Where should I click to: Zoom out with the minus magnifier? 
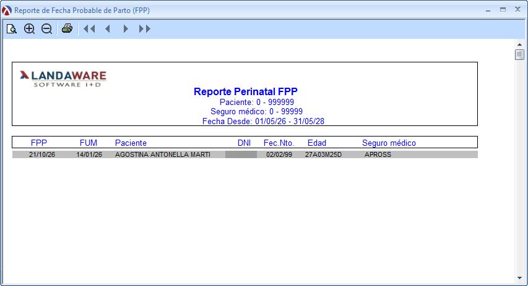click(47, 29)
